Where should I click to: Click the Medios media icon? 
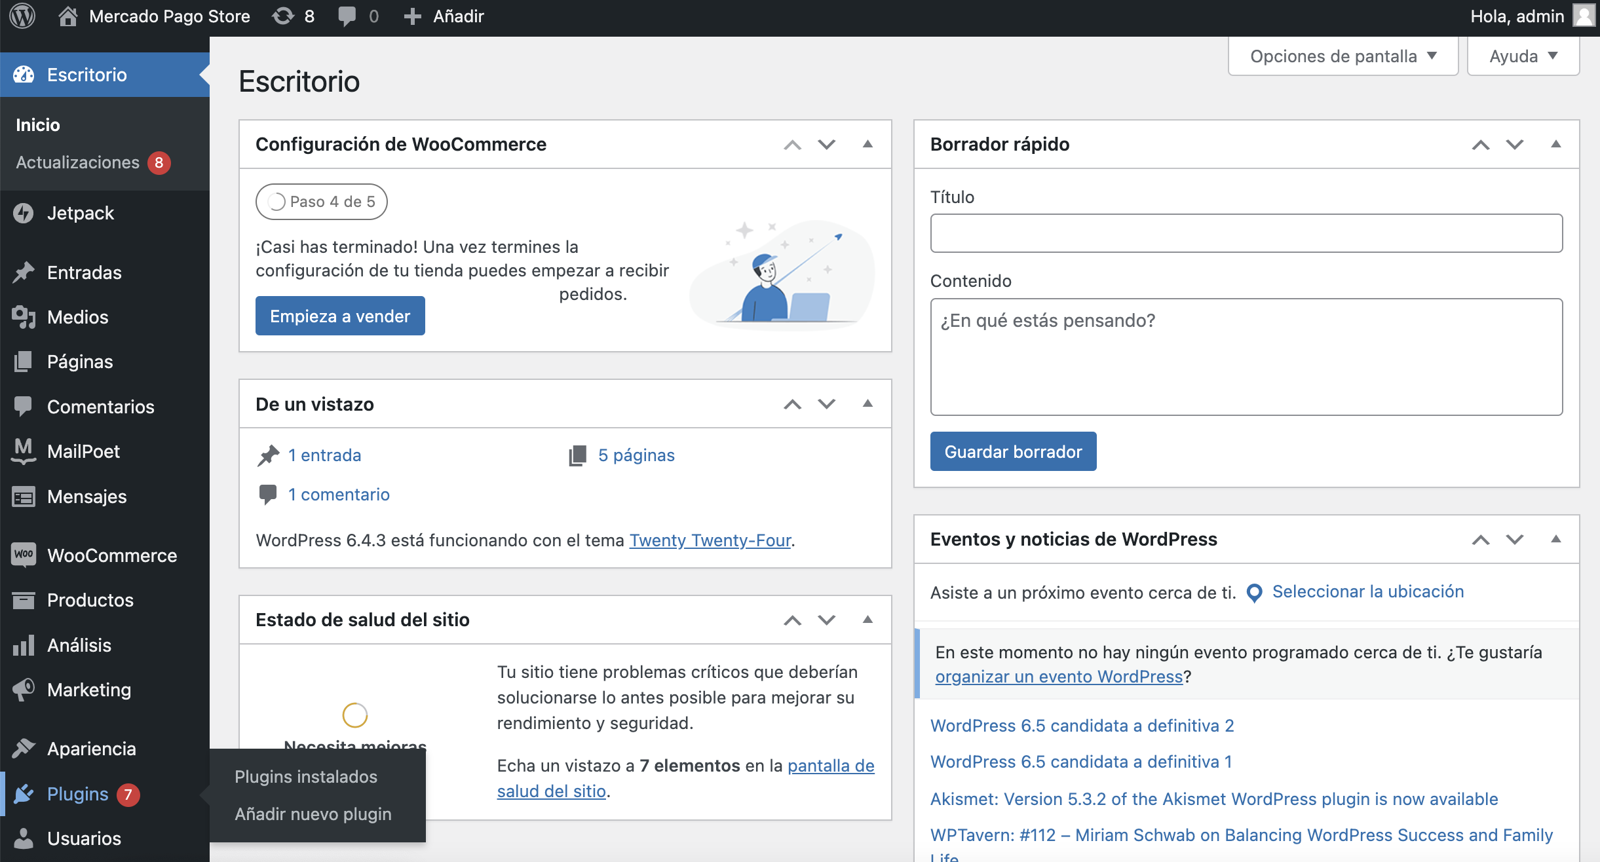click(24, 317)
